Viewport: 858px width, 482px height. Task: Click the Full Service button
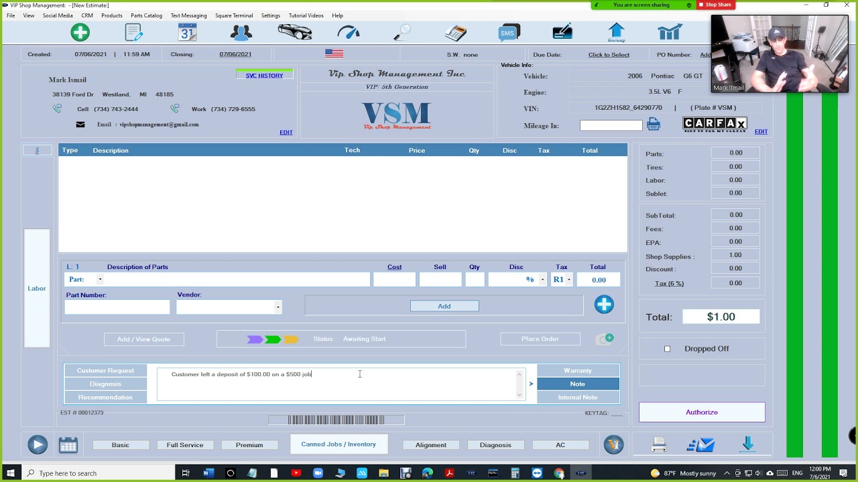point(185,445)
